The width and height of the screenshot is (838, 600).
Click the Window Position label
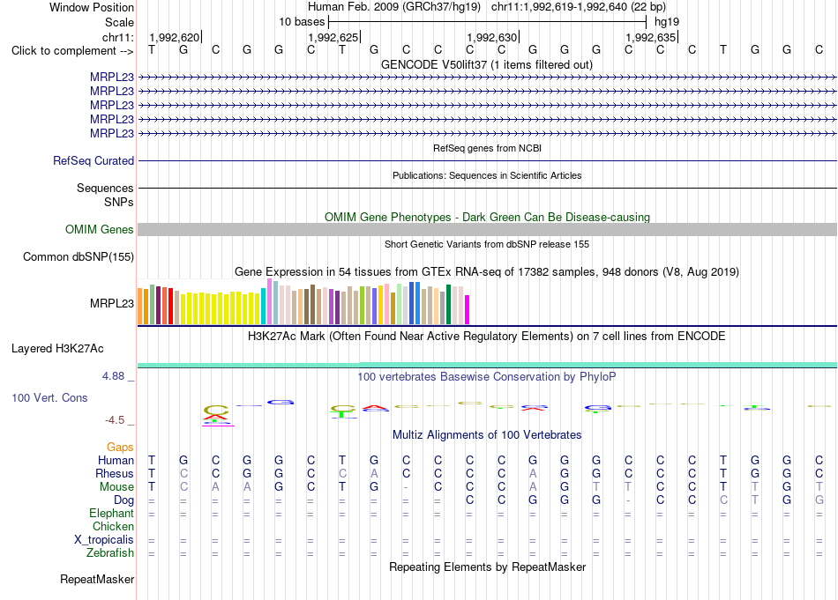click(x=92, y=7)
